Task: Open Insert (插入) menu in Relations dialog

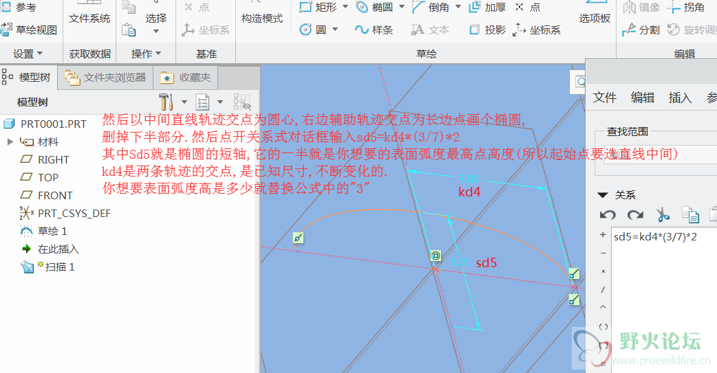Action: click(680, 98)
